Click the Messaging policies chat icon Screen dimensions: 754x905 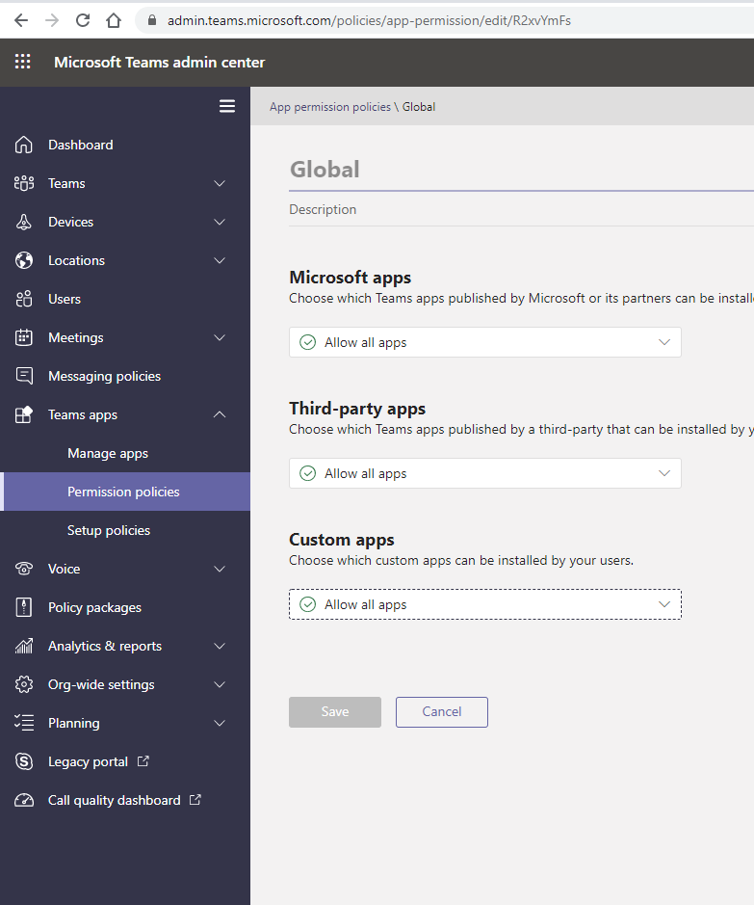pyautogui.click(x=24, y=376)
